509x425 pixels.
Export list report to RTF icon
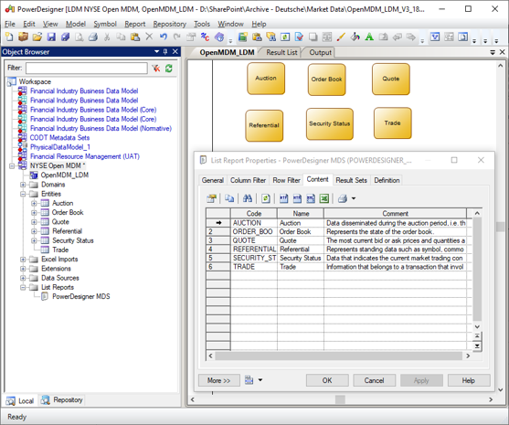283,198
